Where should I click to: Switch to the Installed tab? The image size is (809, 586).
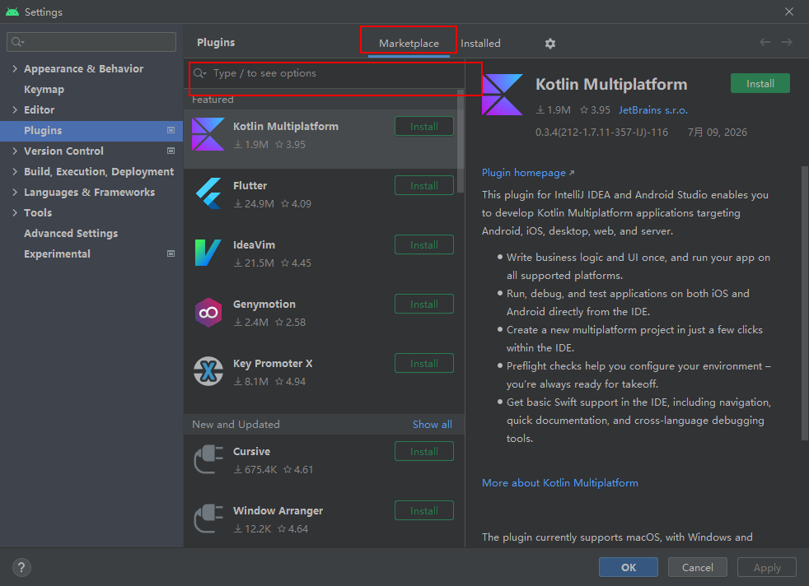480,44
